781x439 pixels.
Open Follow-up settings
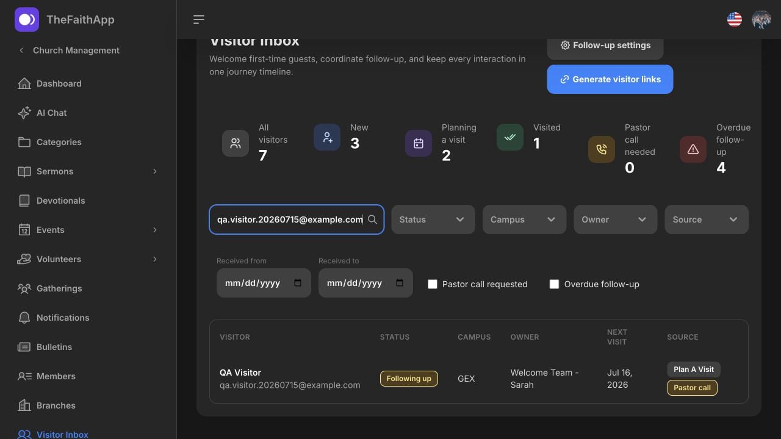pyautogui.click(x=605, y=46)
